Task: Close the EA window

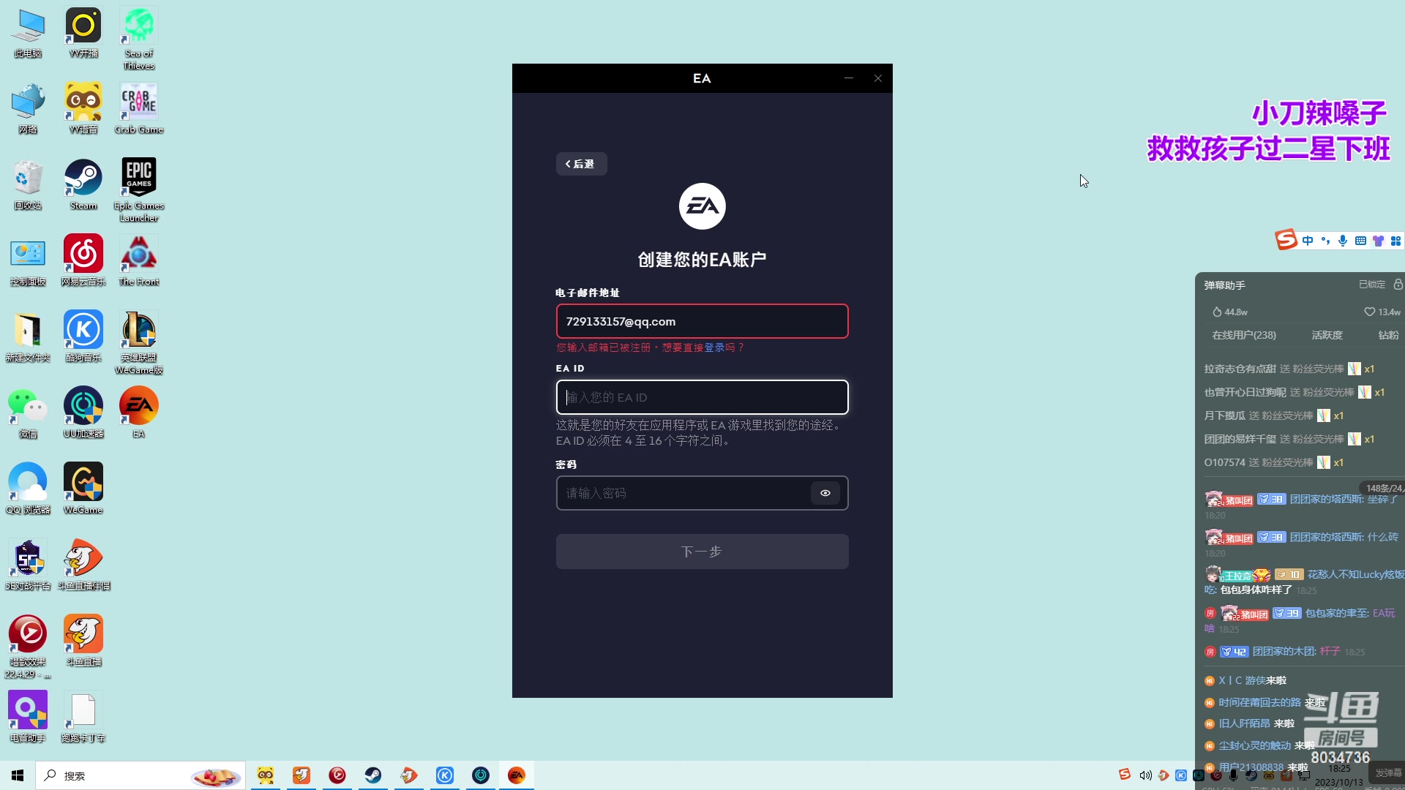Action: [x=878, y=78]
